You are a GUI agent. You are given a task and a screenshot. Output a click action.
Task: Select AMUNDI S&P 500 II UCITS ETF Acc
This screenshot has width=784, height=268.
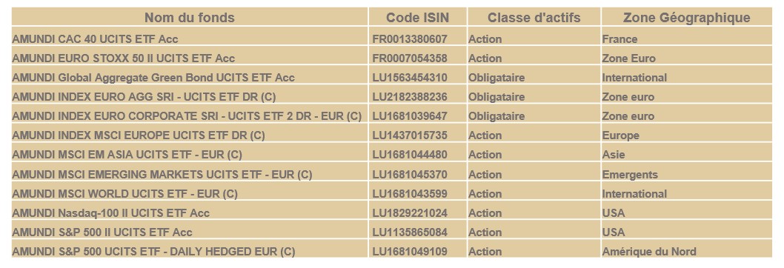point(102,232)
